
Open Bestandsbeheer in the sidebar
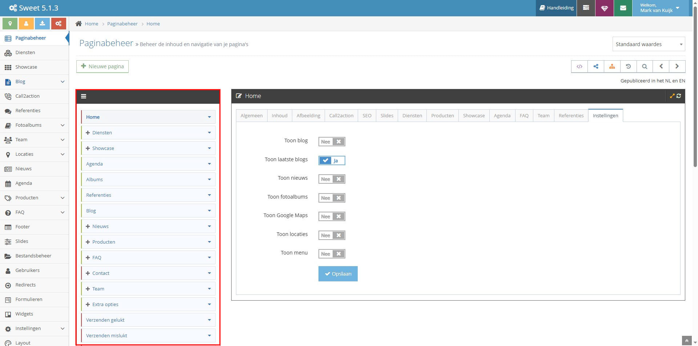35,256
